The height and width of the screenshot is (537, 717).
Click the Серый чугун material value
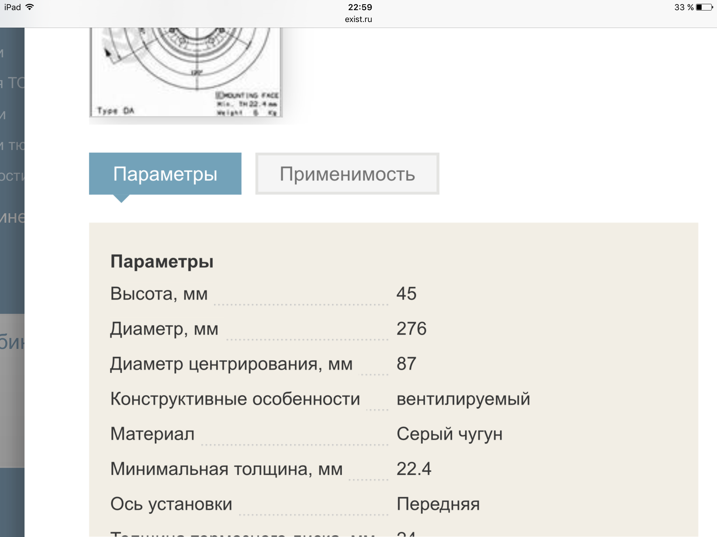coord(449,434)
